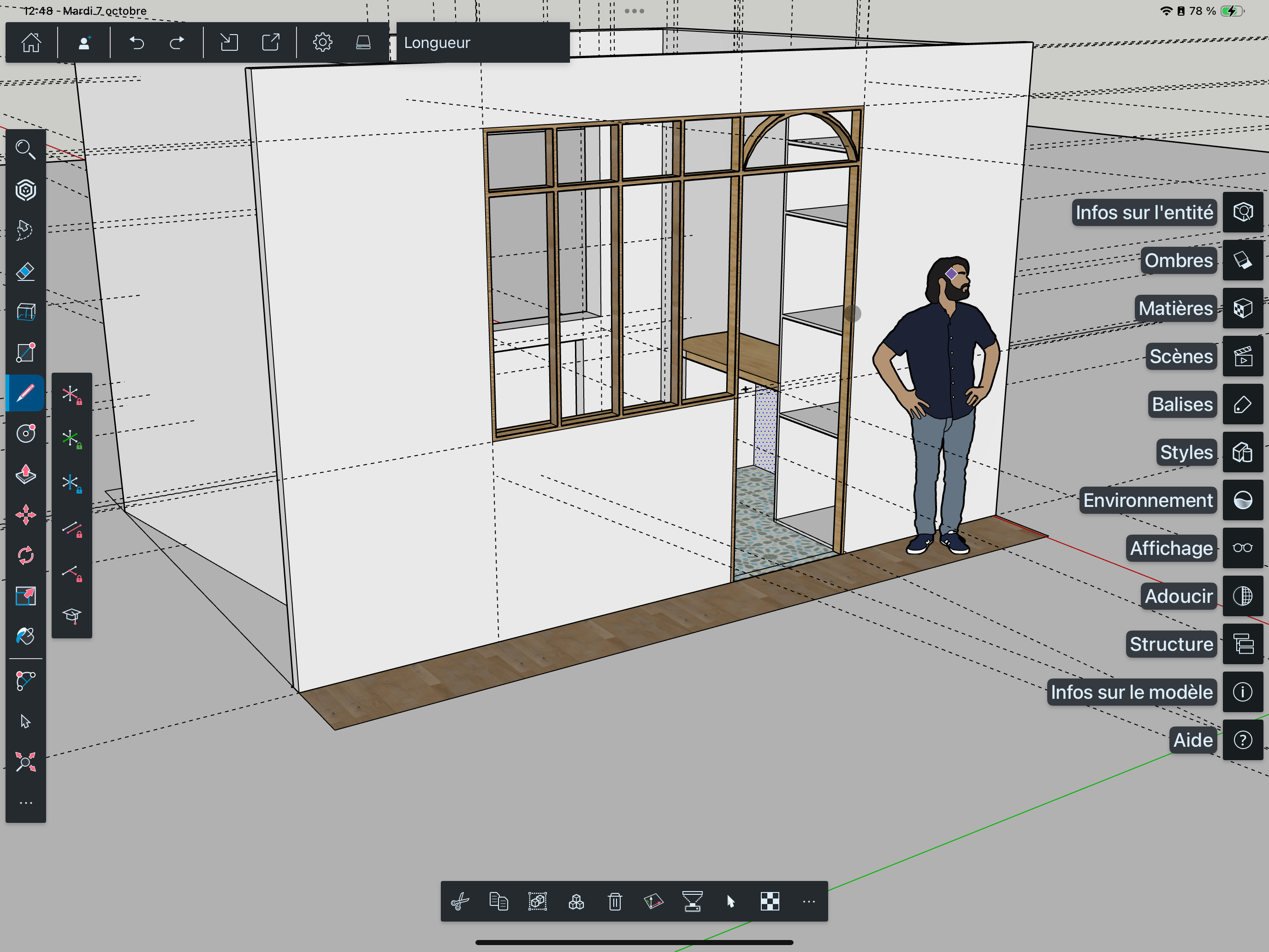Tap the Longueur measurement field
Image resolution: width=1269 pixels, height=952 pixels.
pos(483,42)
